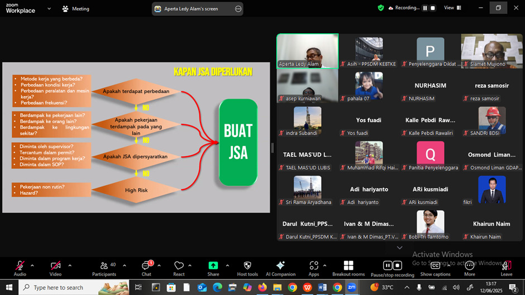The width and height of the screenshot is (525, 295).
Task: Select Panitia Penyelenggara participant tile
Action: 430,154
